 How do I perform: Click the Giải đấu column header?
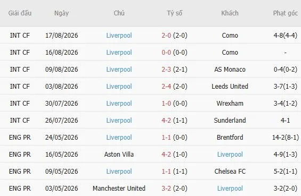click(20, 13)
